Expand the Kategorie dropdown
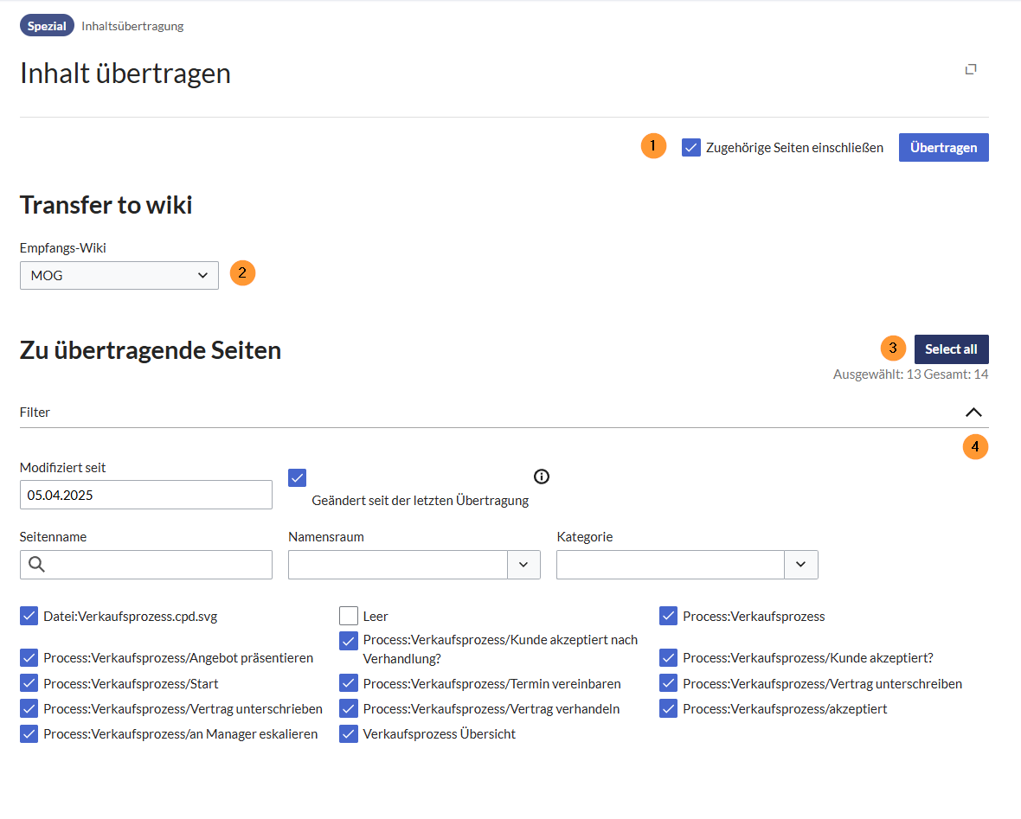This screenshot has width=1021, height=819. tap(800, 565)
